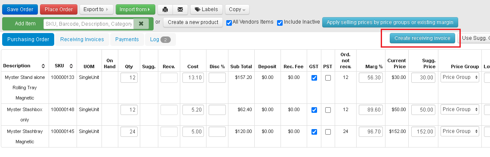Uncheck GST for Myster Stand alone Rolling Tray
The image size is (490, 157).
pyautogui.click(x=314, y=78)
